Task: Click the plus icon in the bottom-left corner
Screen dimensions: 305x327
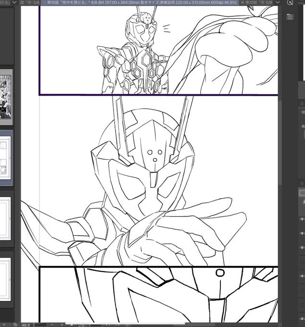Action: click(x=3, y=325)
